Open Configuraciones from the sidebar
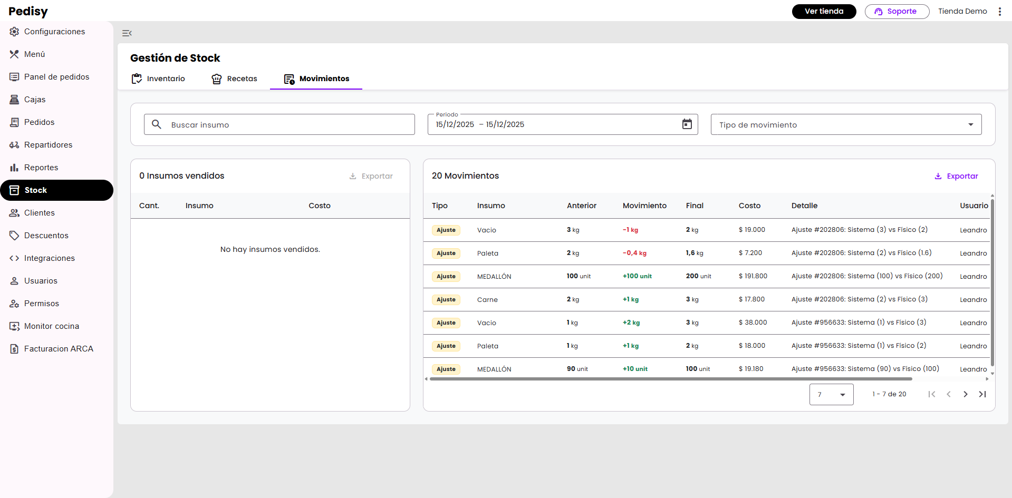1012x498 pixels. pos(54,32)
